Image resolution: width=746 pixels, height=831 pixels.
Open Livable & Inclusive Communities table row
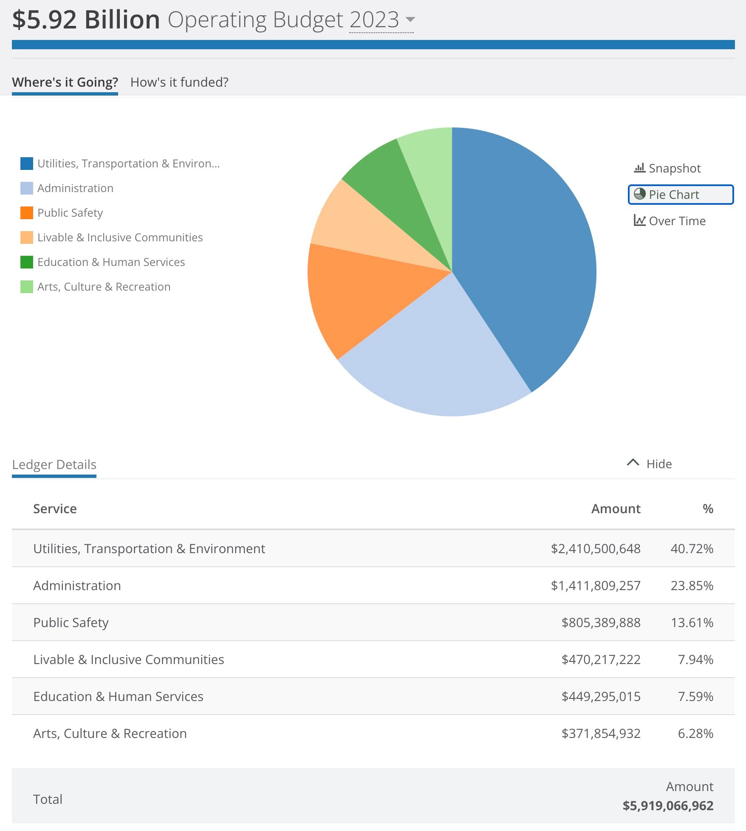(128, 659)
